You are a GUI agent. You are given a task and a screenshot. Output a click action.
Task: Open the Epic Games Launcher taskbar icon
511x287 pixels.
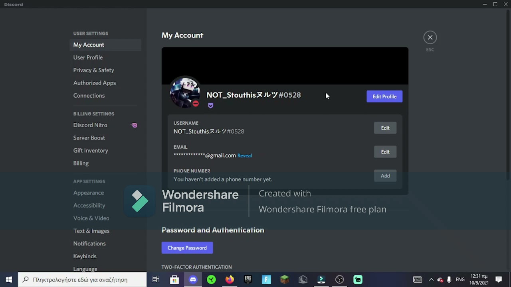pos(248,280)
